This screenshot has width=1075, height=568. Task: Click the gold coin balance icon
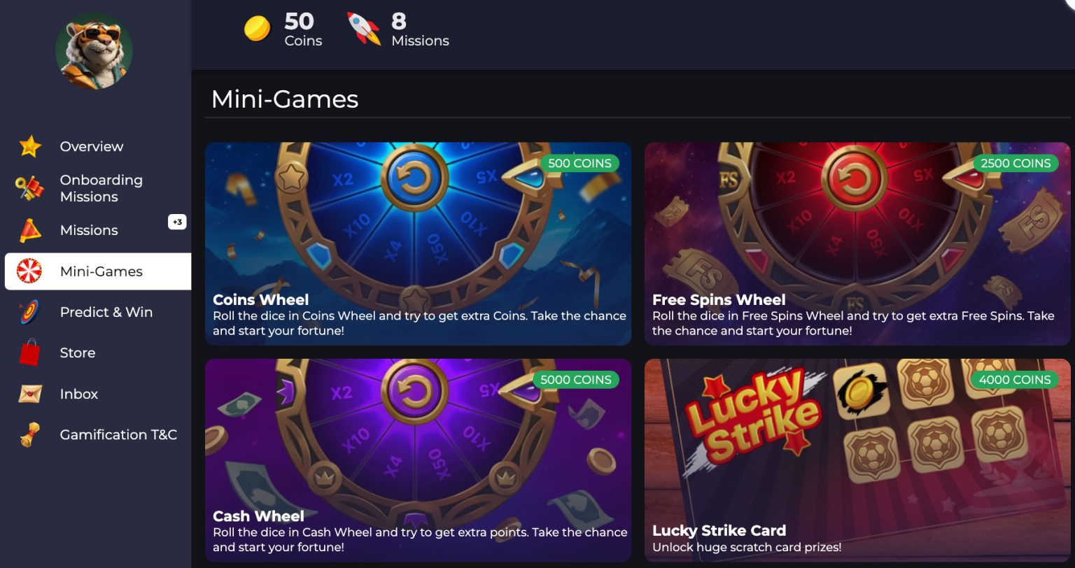pos(257,29)
